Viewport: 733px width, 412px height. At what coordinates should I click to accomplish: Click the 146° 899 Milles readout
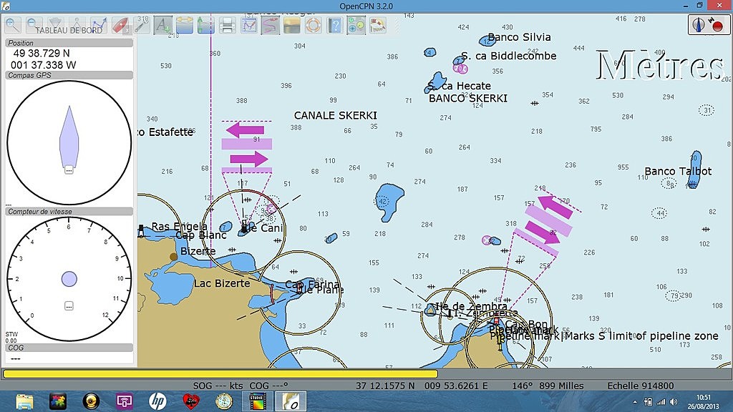click(x=548, y=386)
